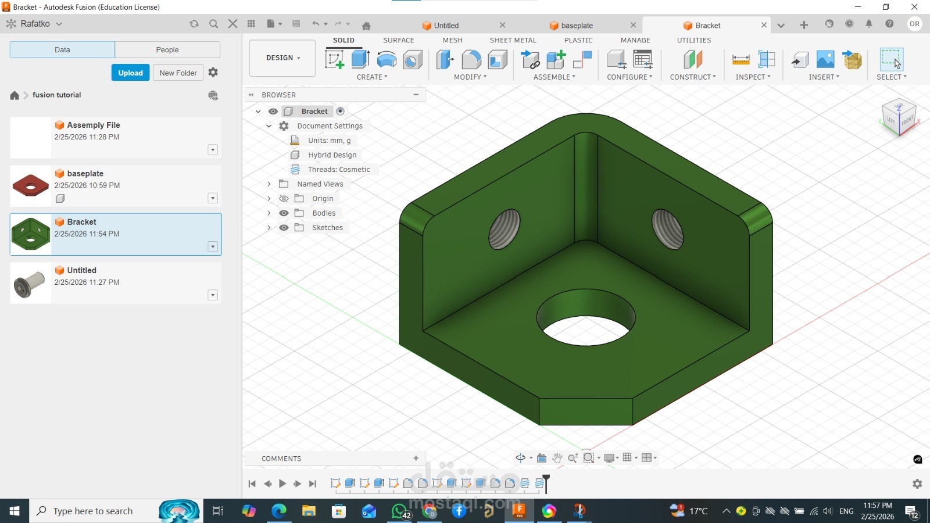Click the Insert Component assemble icon

[530, 59]
